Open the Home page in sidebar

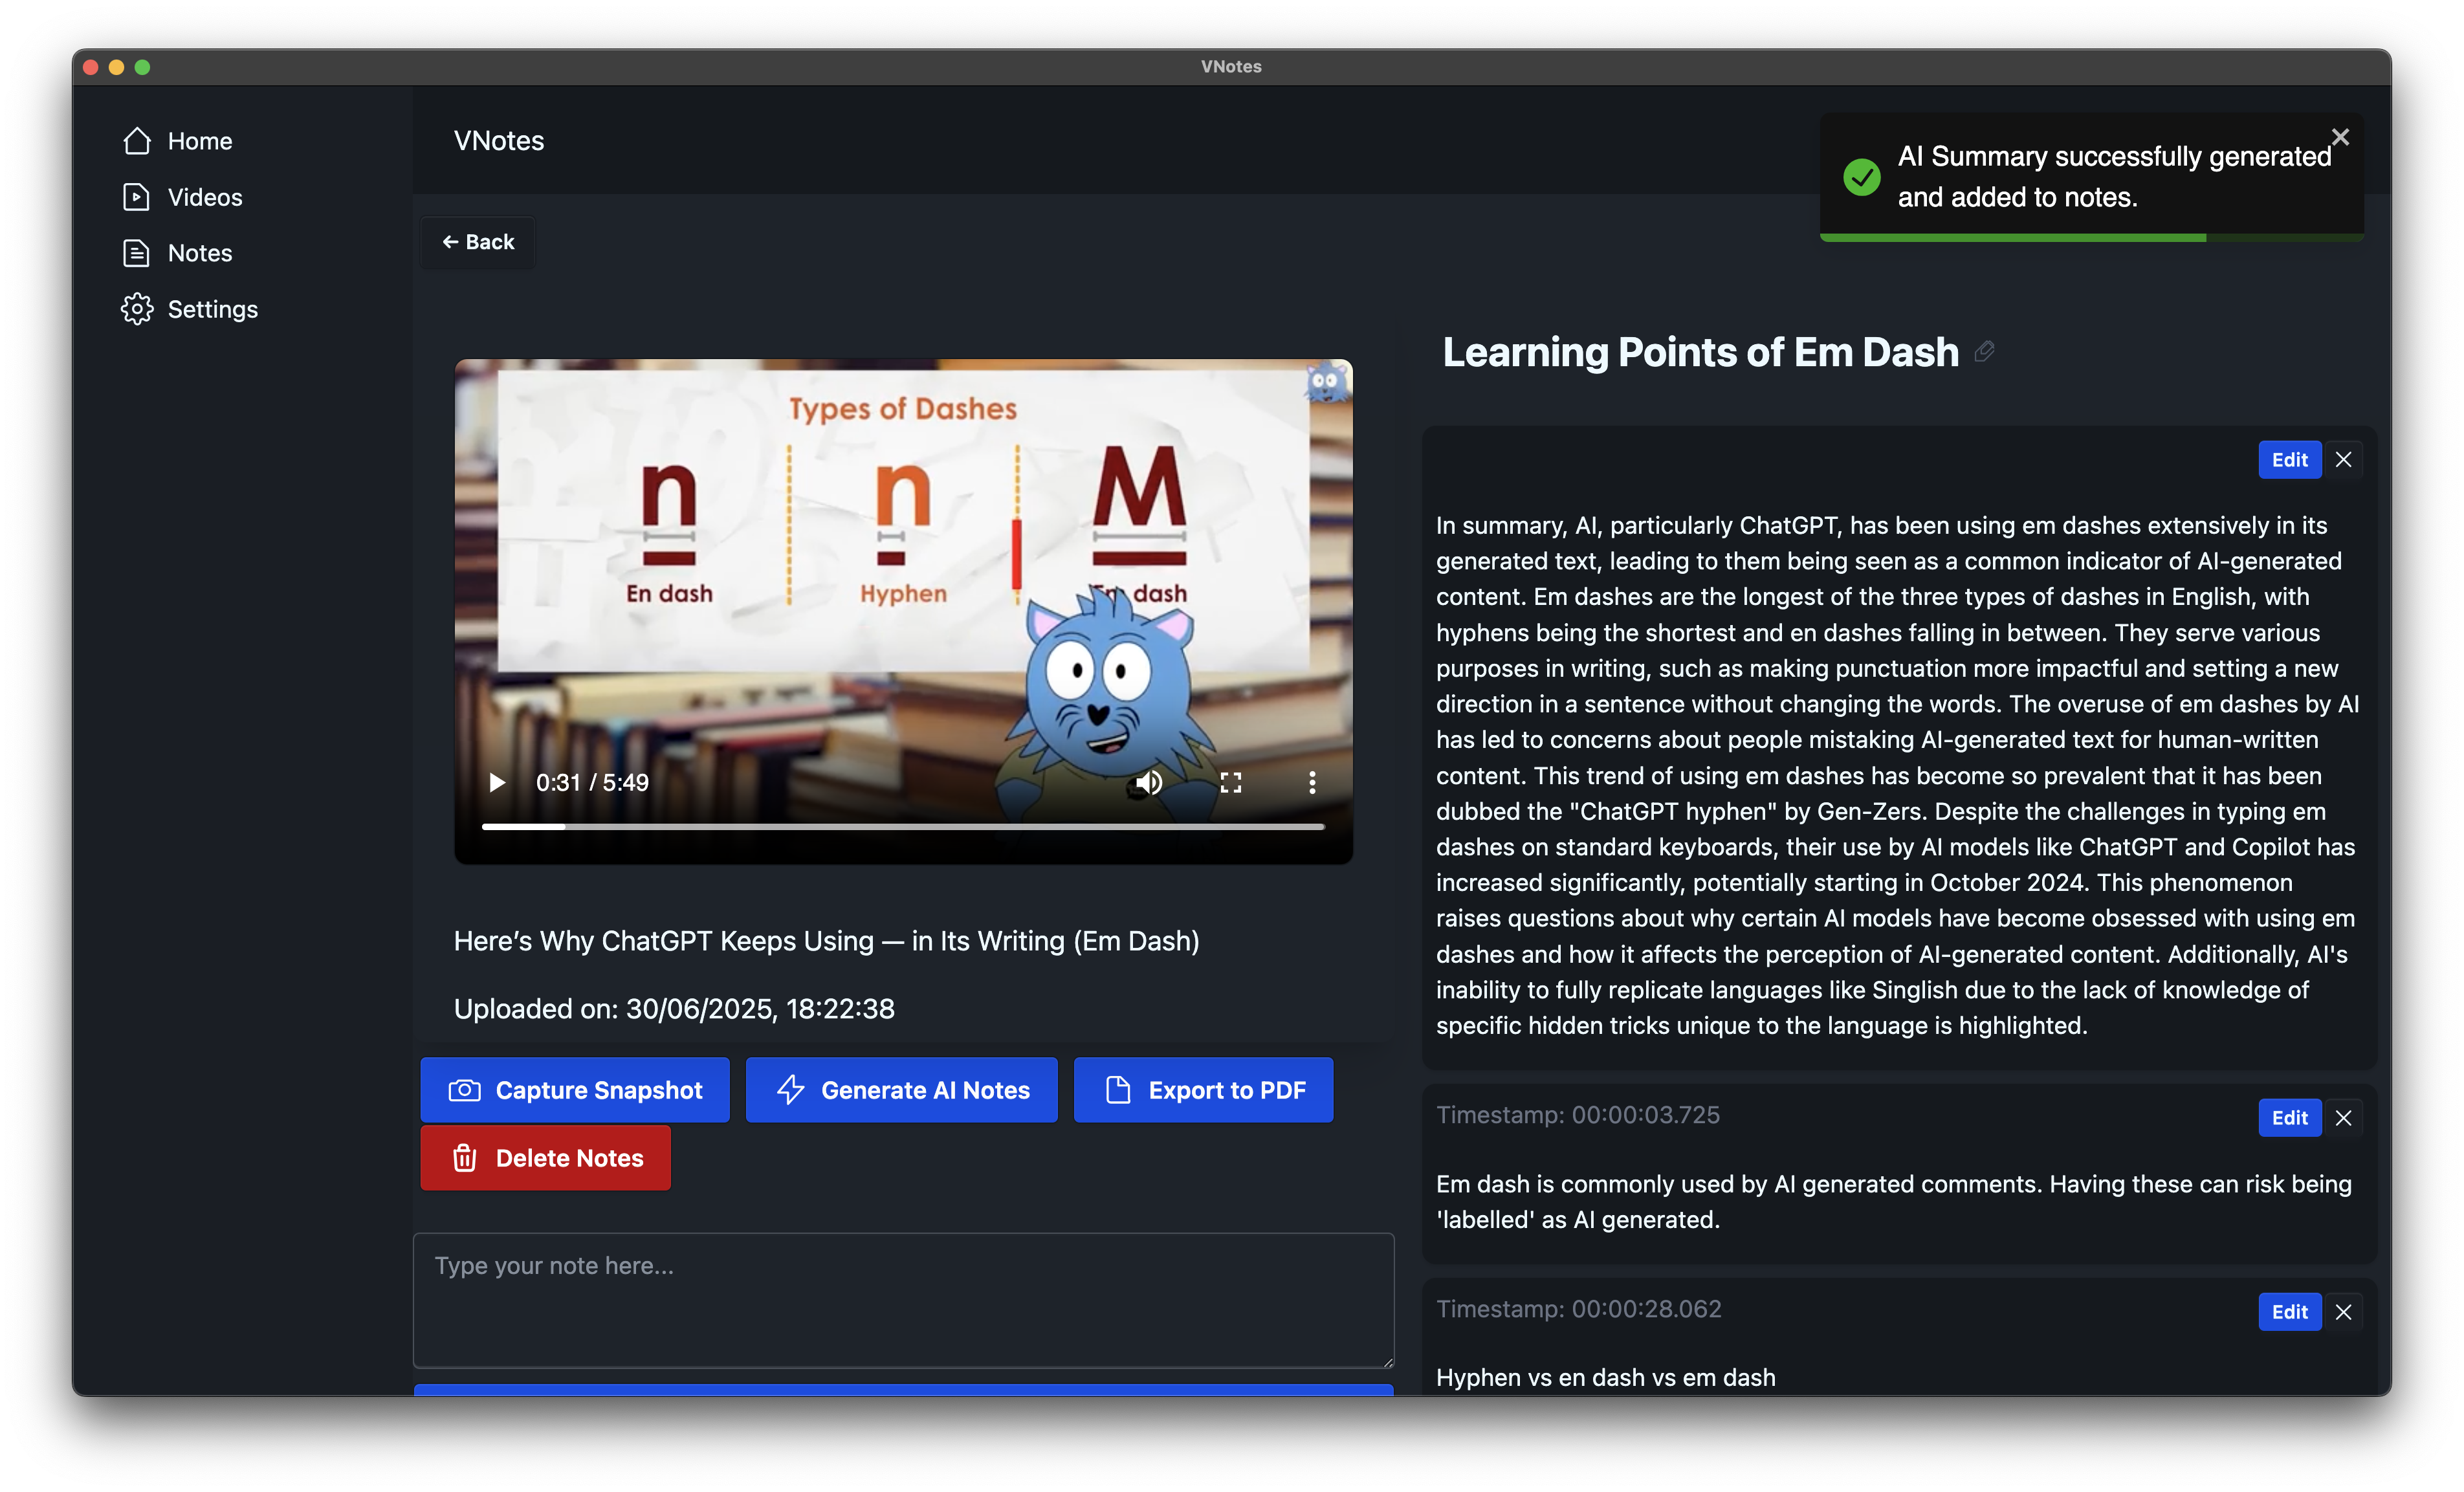tap(177, 141)
